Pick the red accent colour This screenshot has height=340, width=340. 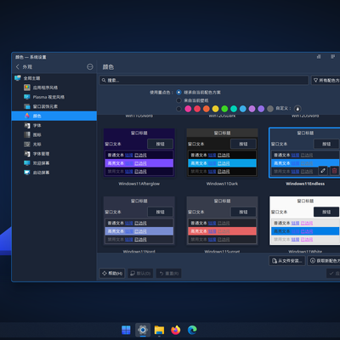point(197,109)
